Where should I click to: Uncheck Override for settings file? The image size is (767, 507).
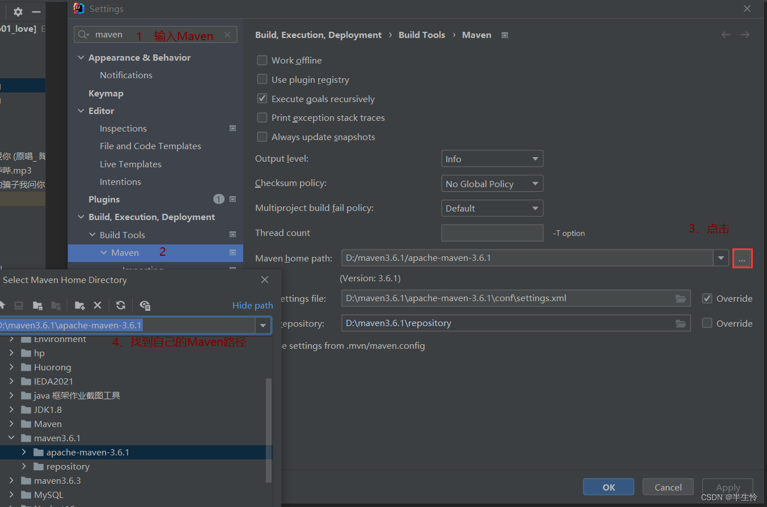pos(707,298)
